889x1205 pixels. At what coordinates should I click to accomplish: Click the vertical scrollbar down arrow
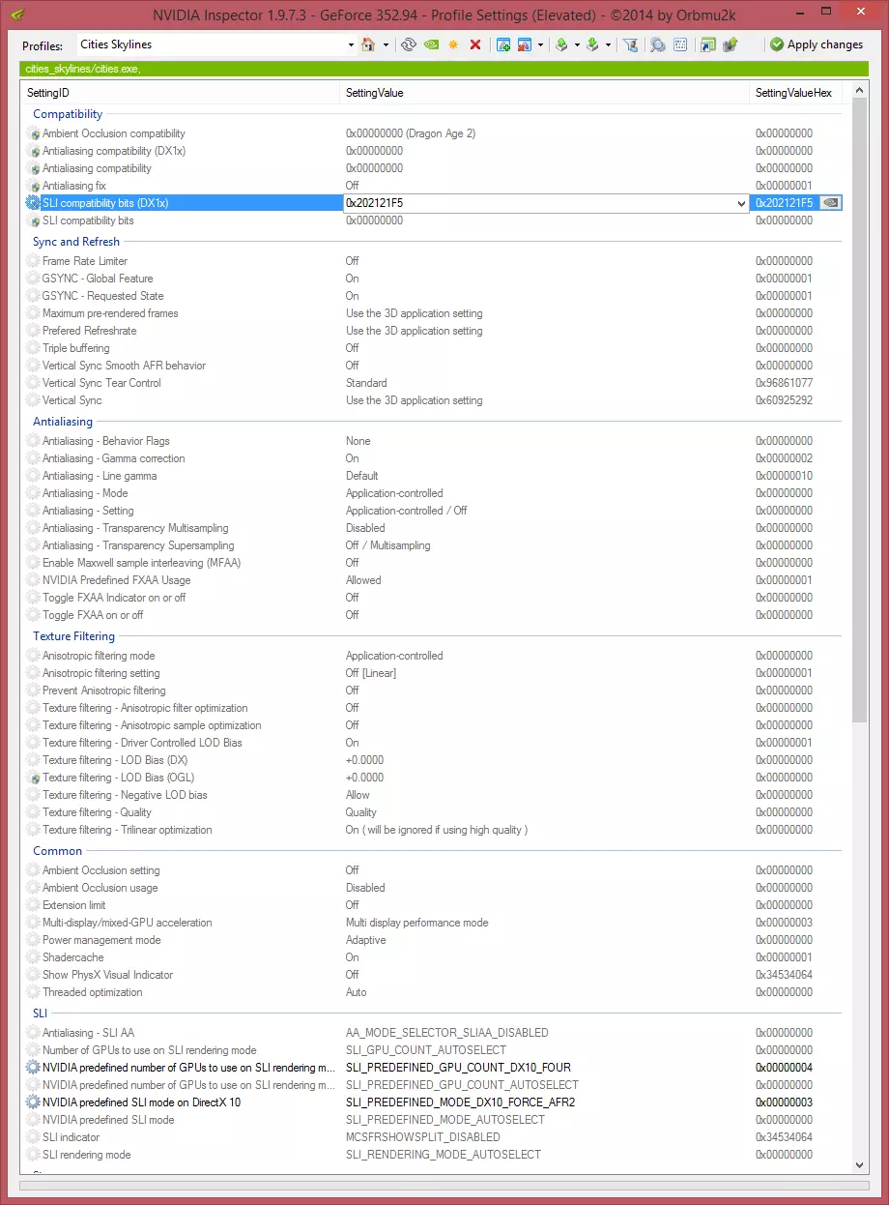859,1164
